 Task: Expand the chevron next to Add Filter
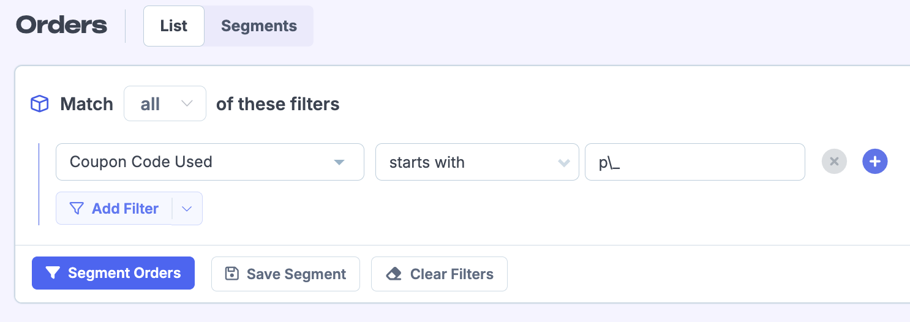(x=187, y=209)
